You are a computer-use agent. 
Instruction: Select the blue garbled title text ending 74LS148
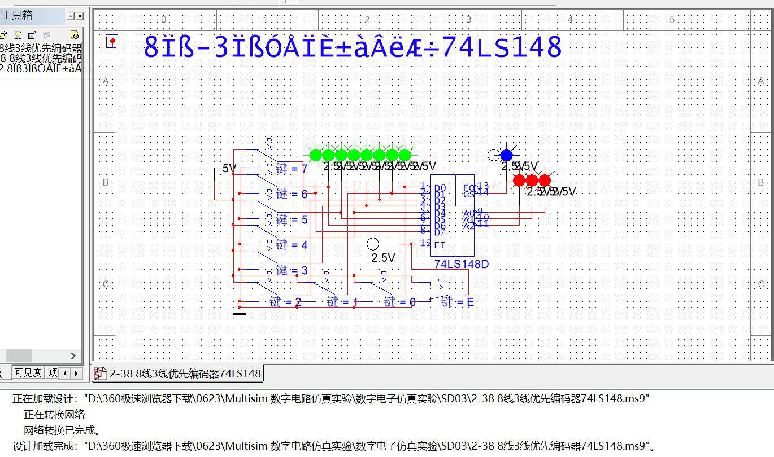click(353, 47)
